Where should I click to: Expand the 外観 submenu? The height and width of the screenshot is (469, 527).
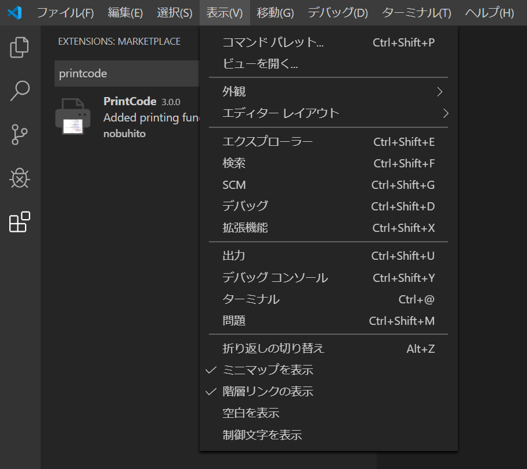234,91
